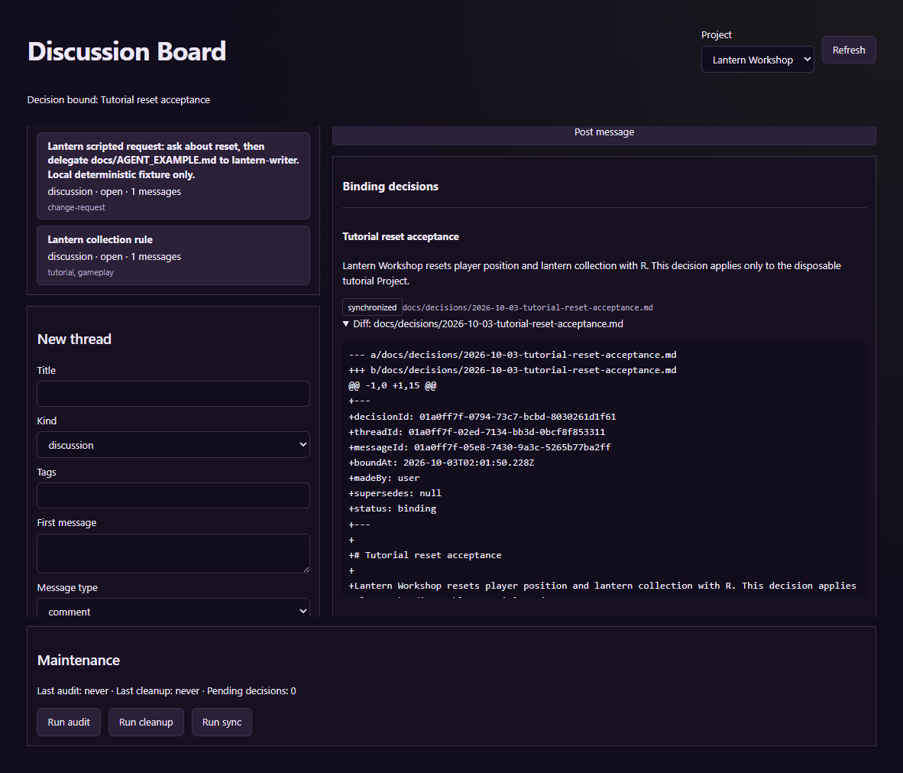903x773 pixels.
Task: Click the Last audit status line under Maintenance
Action: pos(167,691)
